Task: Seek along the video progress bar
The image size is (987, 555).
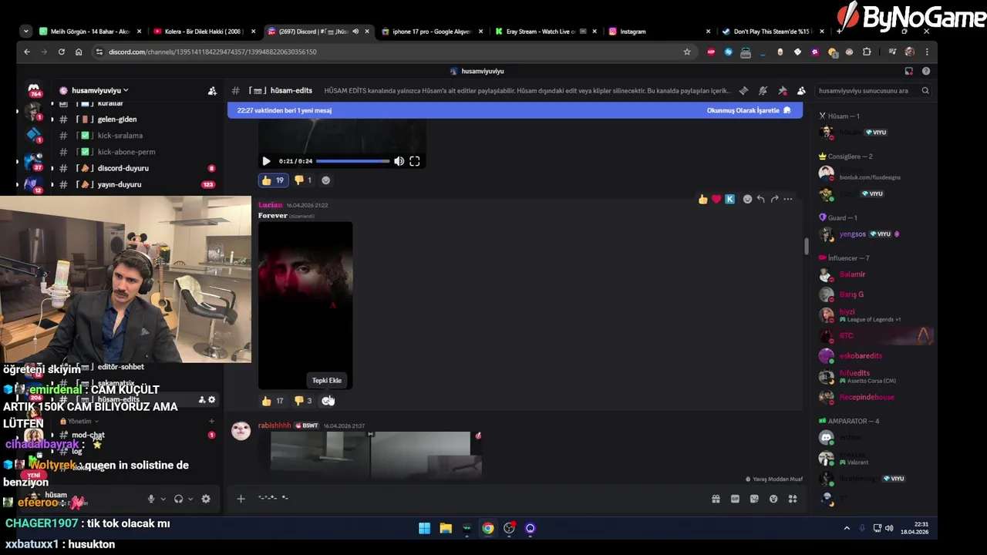Action: 352,161
